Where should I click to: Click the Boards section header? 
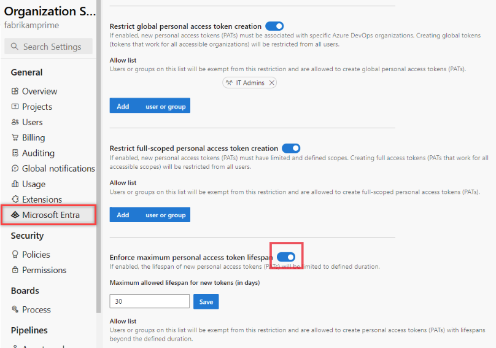click(25, 290)
